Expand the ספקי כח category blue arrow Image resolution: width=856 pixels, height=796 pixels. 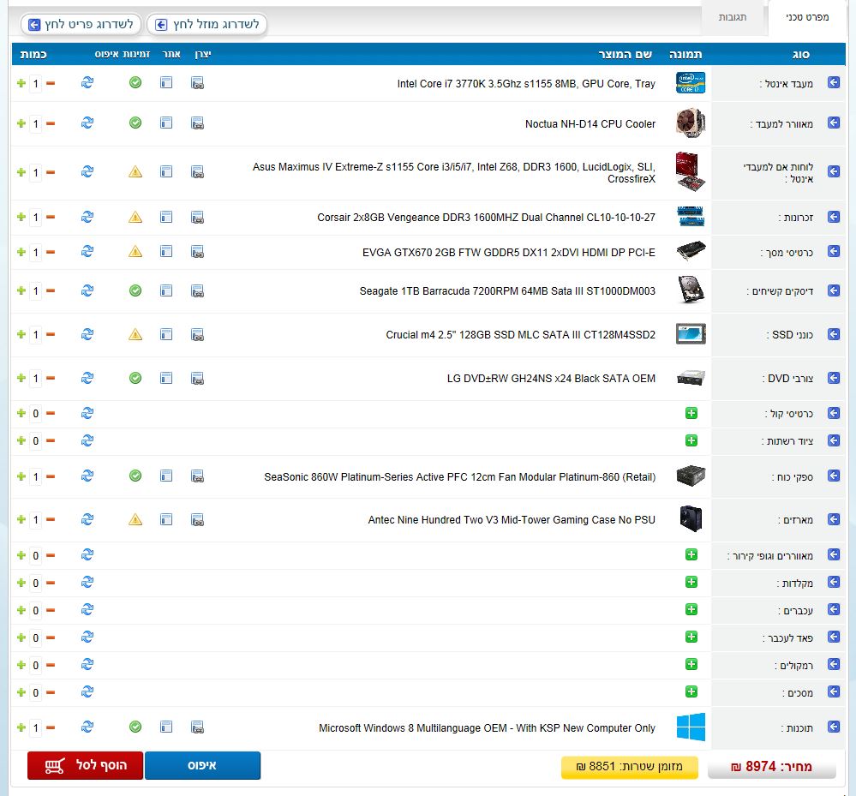click(x=833, y=476)
